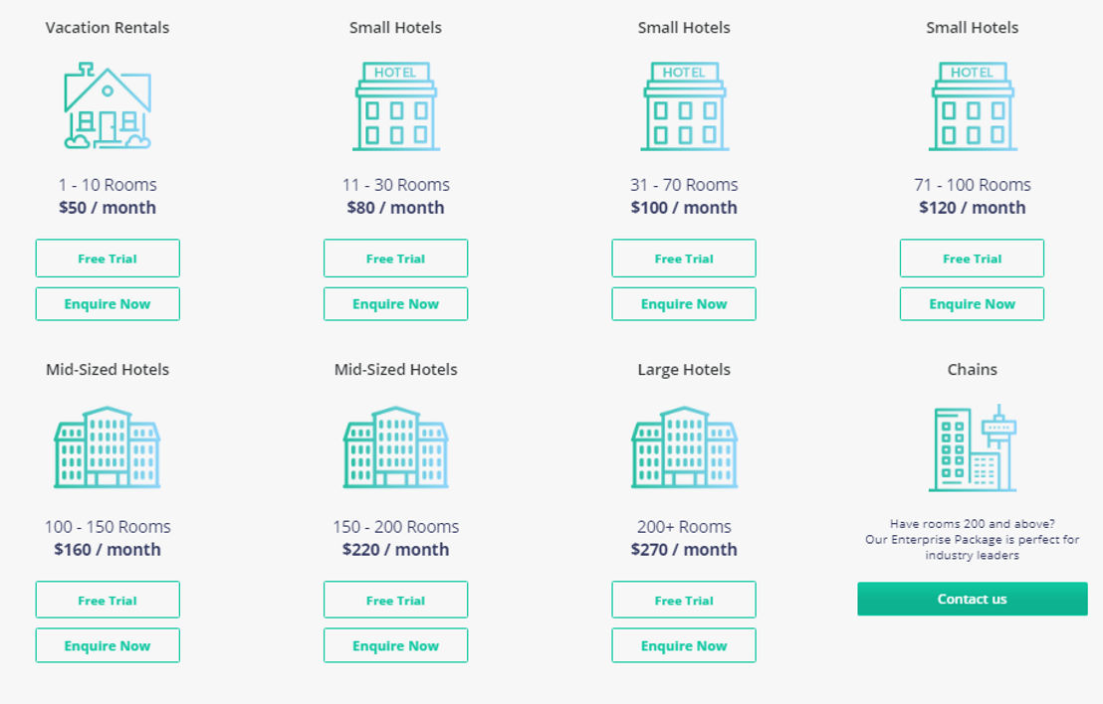Image resolution: width=1103 pixels, height=704 pixels.
Task: Click the $80 / month price text
Action: coord(396,207)
